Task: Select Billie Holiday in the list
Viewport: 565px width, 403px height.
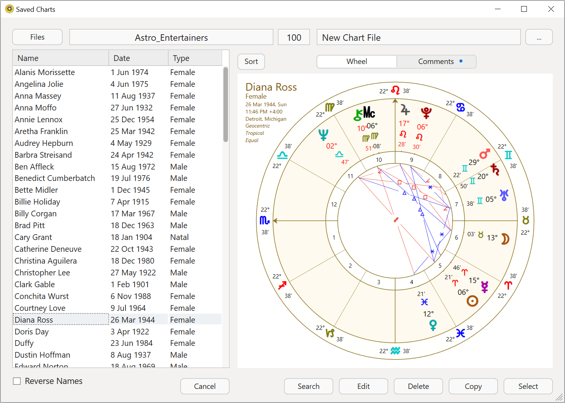Action: click(117, 201)
